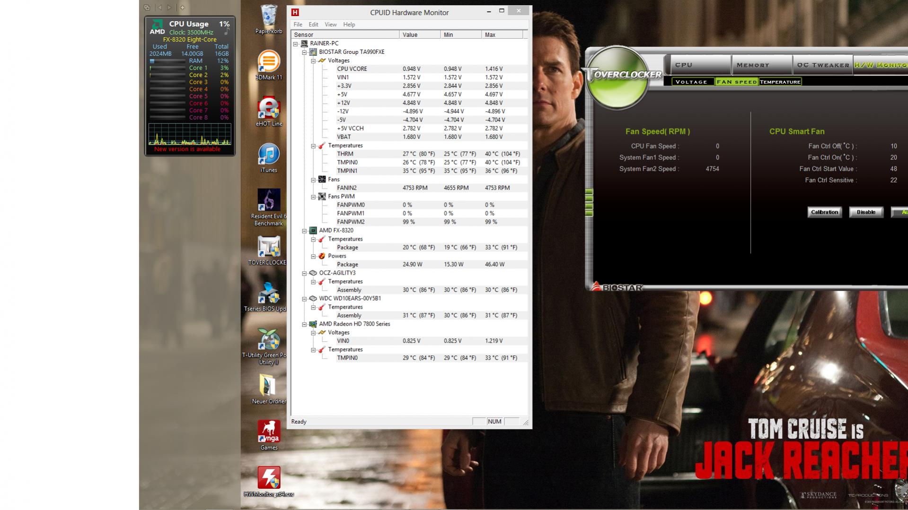Collapse the AMD Radeon HD 7800 Series node
This screenshot has width=908, height=510.
[305, 324]
